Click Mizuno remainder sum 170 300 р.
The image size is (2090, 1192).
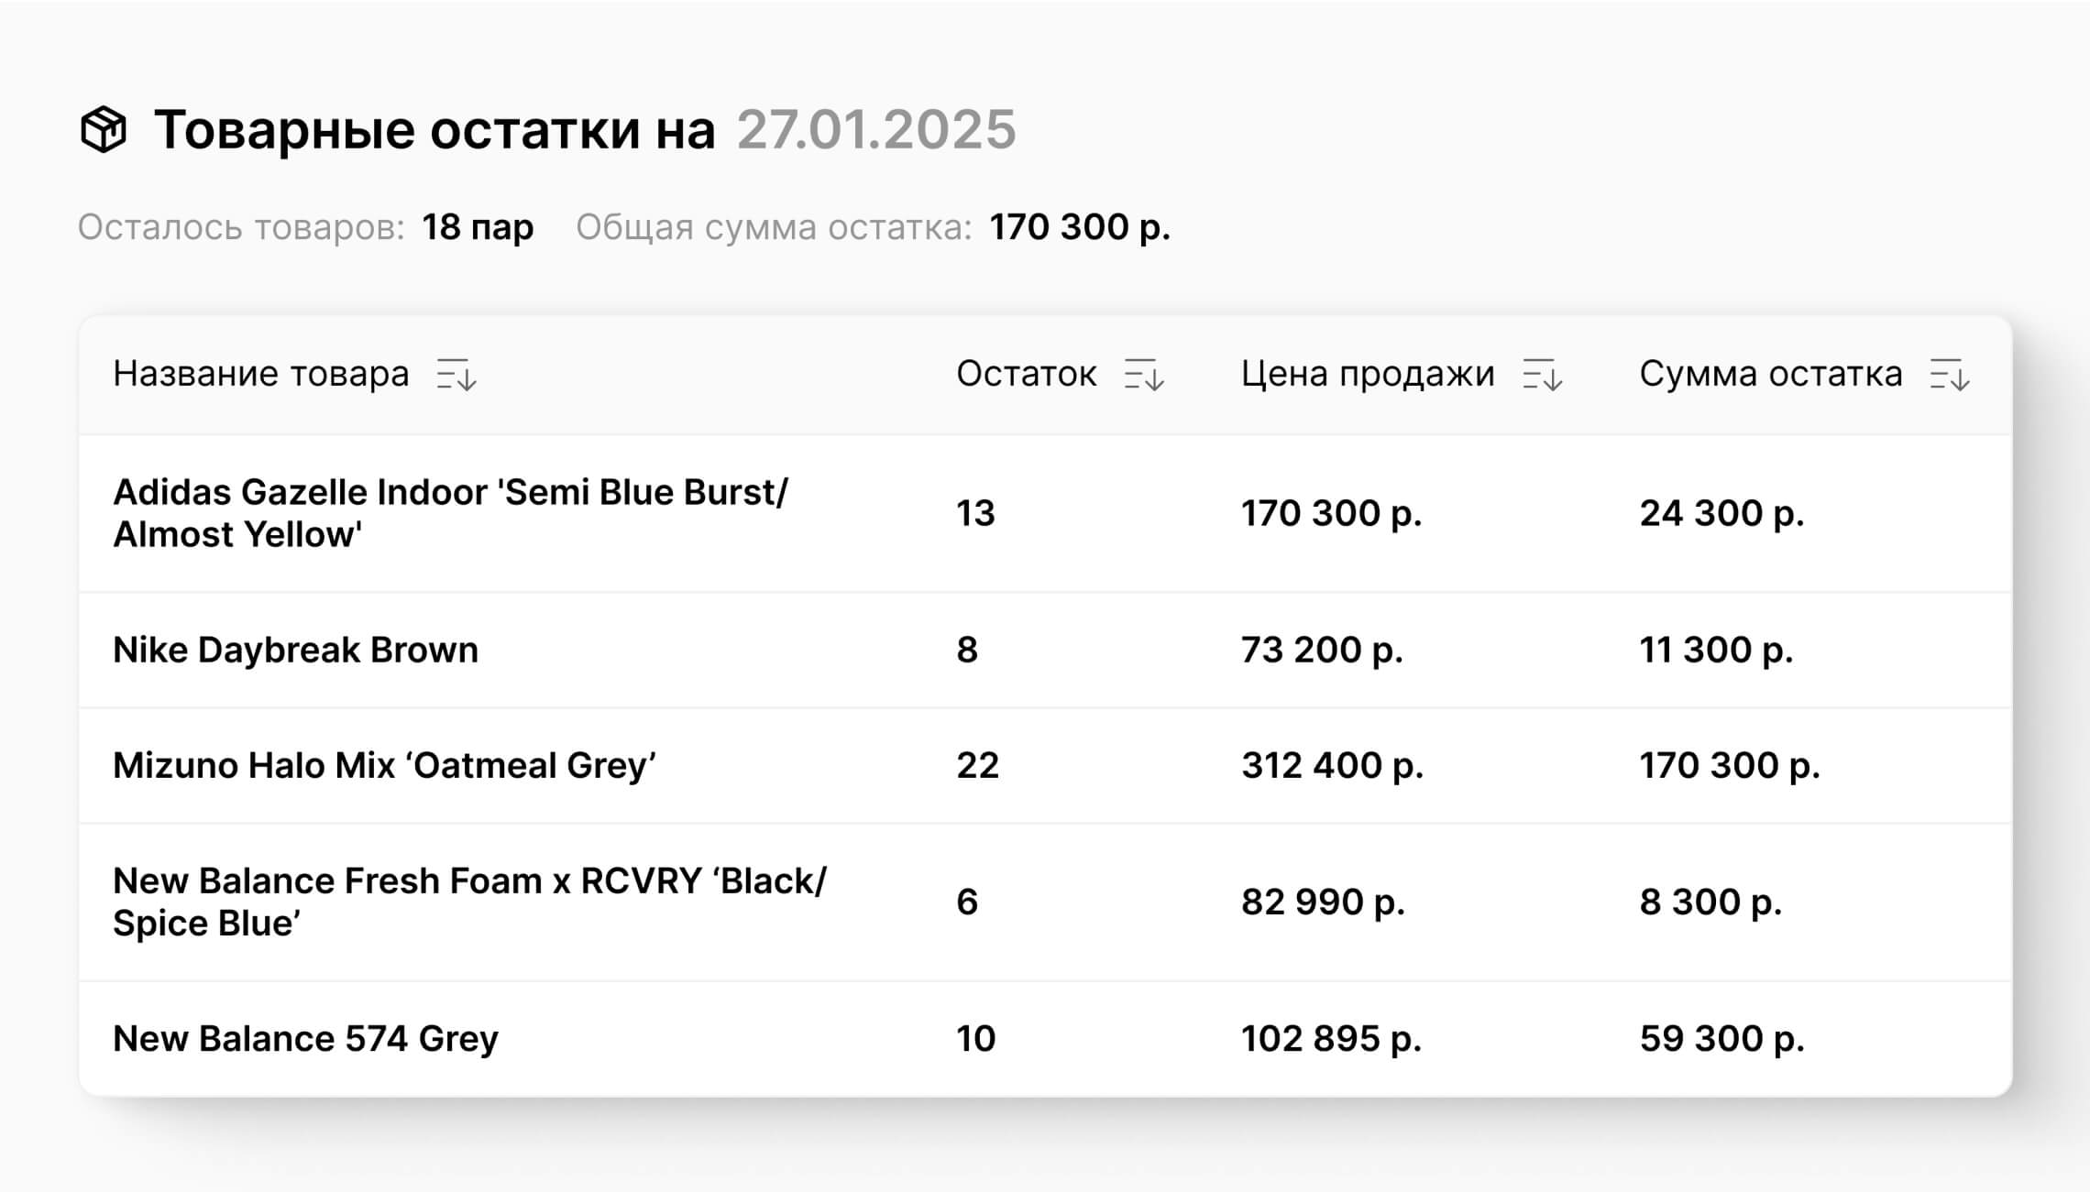[1730, 765]
